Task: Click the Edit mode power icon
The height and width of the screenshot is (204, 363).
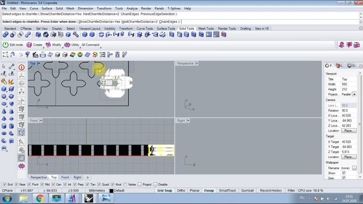Action: pyautogui.click(x=5, y=45)
